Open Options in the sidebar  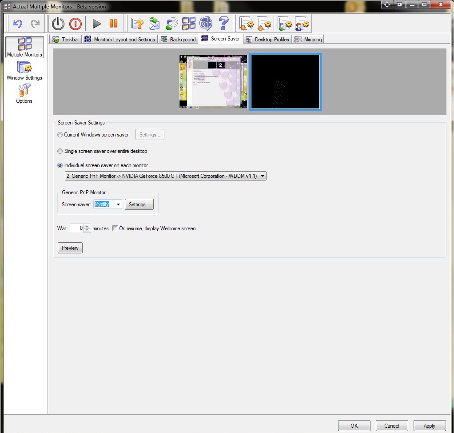point(24,94)
